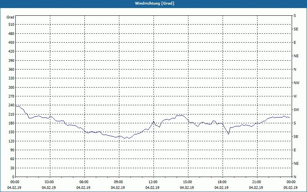The image size is (307, 192).
Task: Select the 04.02.19 date under 12:00
Action: (x=152, y=188)
